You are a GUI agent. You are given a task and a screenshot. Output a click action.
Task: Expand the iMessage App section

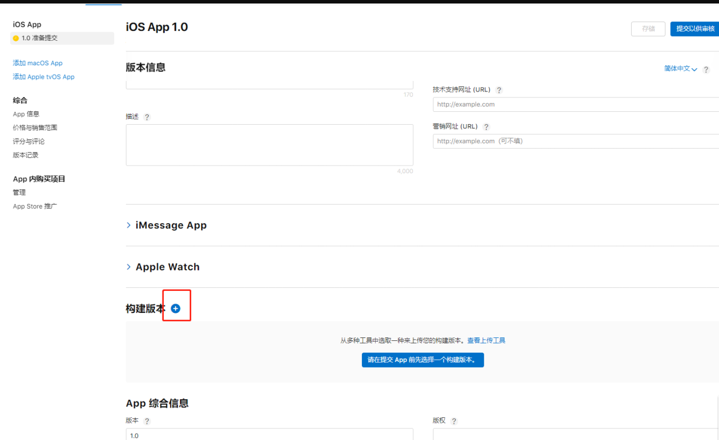click(167, 225)
